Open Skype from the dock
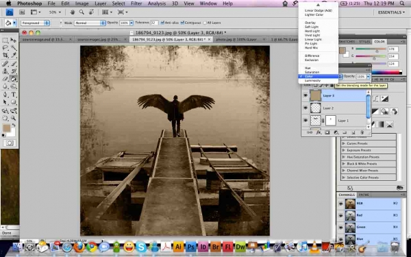Viewport: 411px width, 257px height. 141,247
